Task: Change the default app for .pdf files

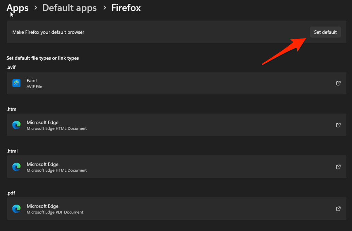Action: point(170,209)
